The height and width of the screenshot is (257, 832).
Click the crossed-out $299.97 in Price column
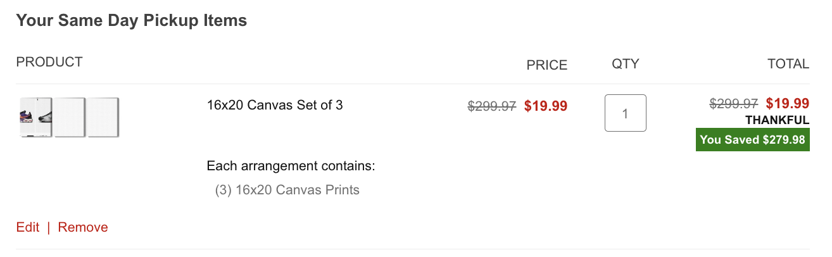[x=492, y=106]
